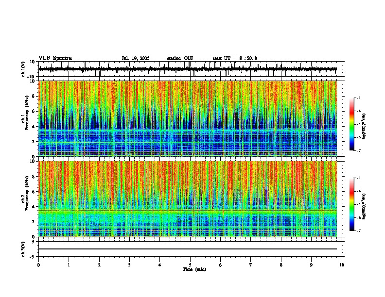Click the "4" kHz tick of ch.2 spectrogram
Screen dimensions: 385x297
click(34, 207)
